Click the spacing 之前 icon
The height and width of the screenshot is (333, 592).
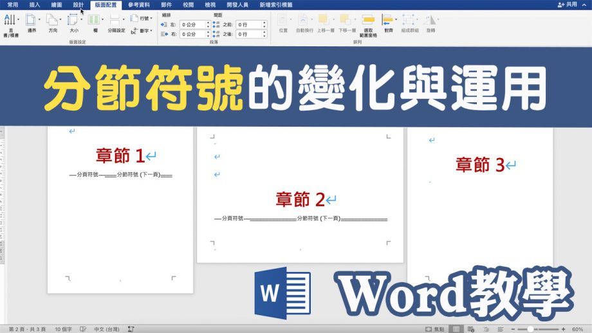coord(216,24)
